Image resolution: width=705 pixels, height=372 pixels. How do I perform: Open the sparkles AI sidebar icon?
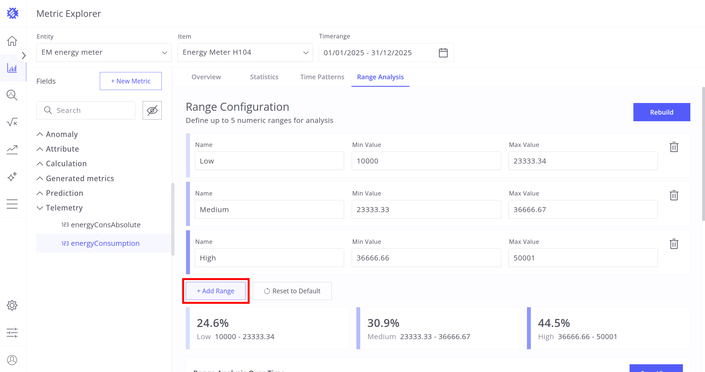click(12, 177)
